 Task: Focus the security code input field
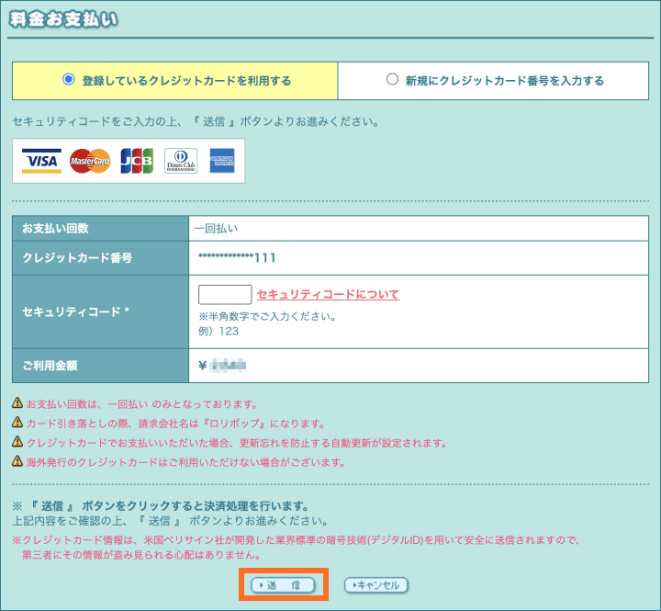click(x=225, y=295)
